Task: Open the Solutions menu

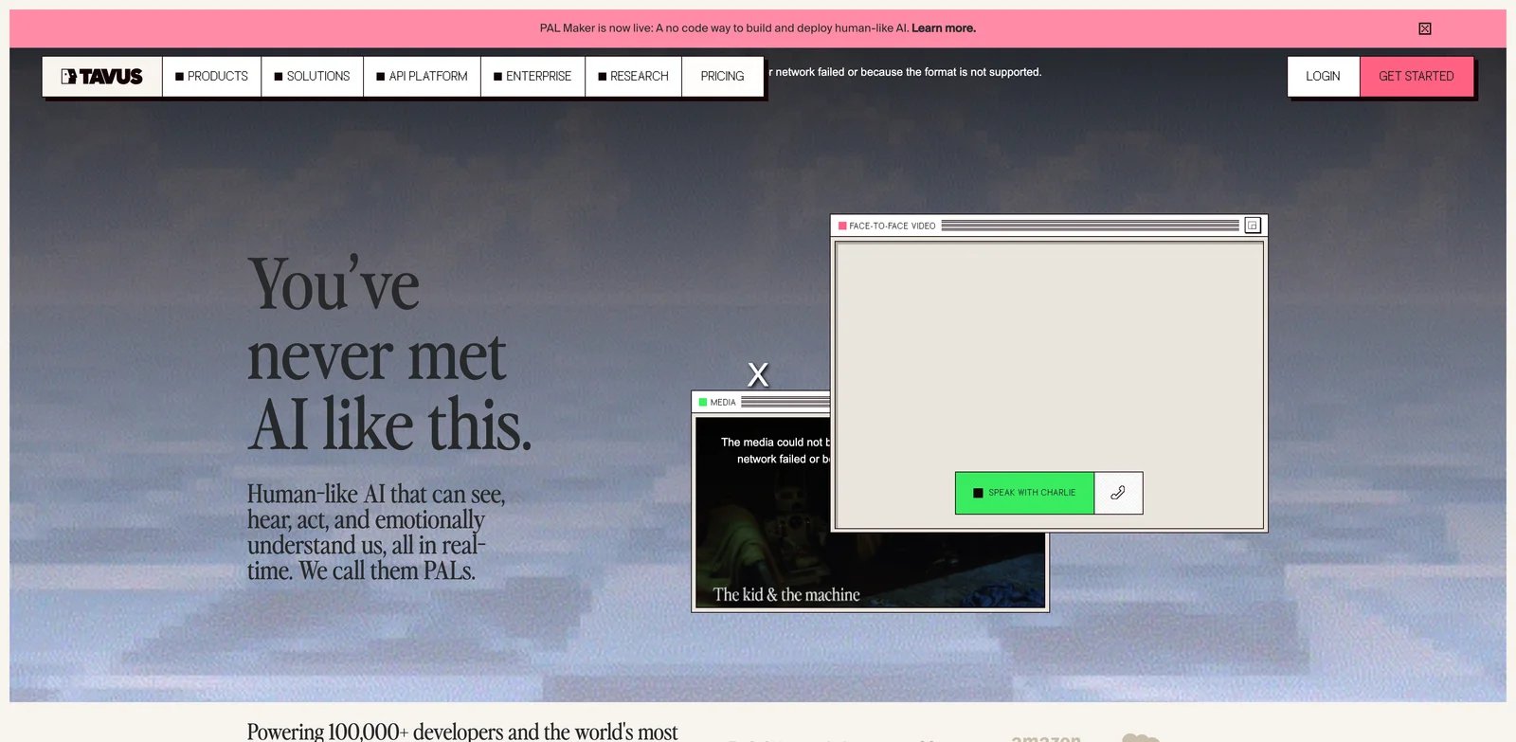Action: [312, 77]
